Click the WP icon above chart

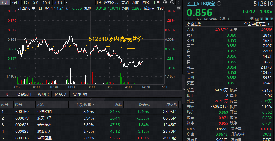[179, 8]
